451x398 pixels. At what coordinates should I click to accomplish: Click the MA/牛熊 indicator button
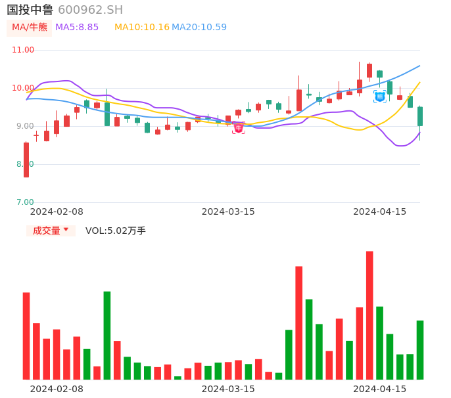29,28
